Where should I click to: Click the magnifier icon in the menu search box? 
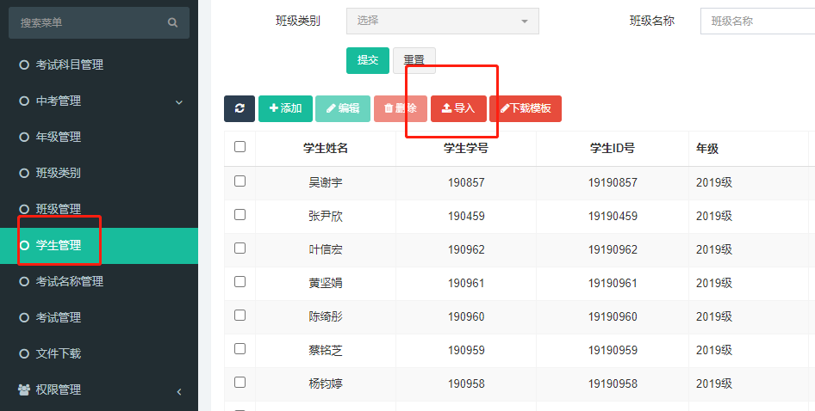click(x=172, y=23)
